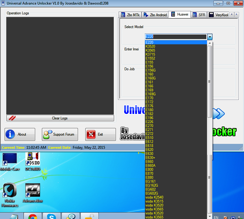The height and width of the screenshot is (219, 244).
Task: Open the DCTxBB5 desktop shortcut
Action: click(x=33, y=162)
